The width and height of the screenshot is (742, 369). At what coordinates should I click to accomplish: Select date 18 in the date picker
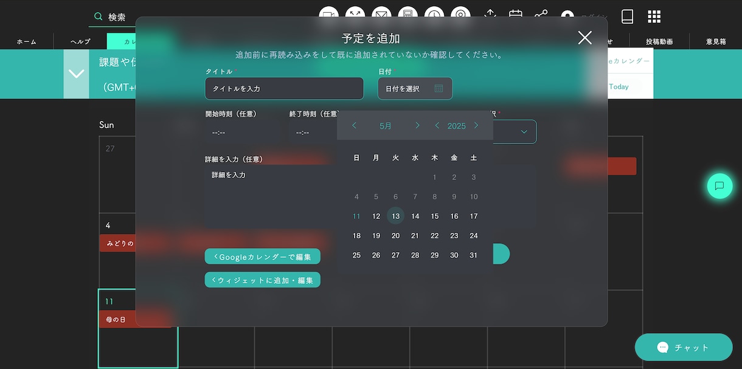click(x=356, y=235)
